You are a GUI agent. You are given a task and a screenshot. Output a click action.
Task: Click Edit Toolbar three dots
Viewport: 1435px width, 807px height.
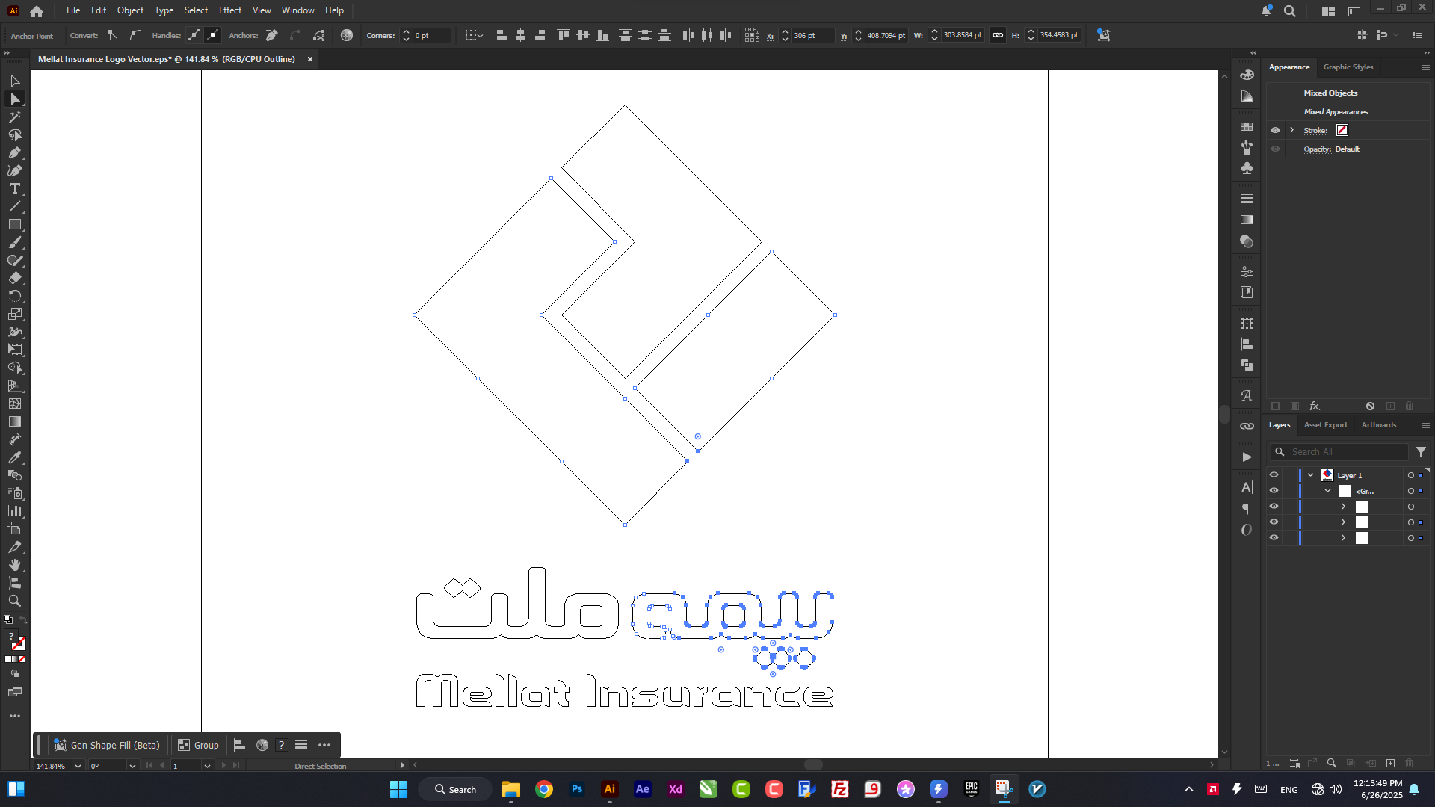(15, 716)
